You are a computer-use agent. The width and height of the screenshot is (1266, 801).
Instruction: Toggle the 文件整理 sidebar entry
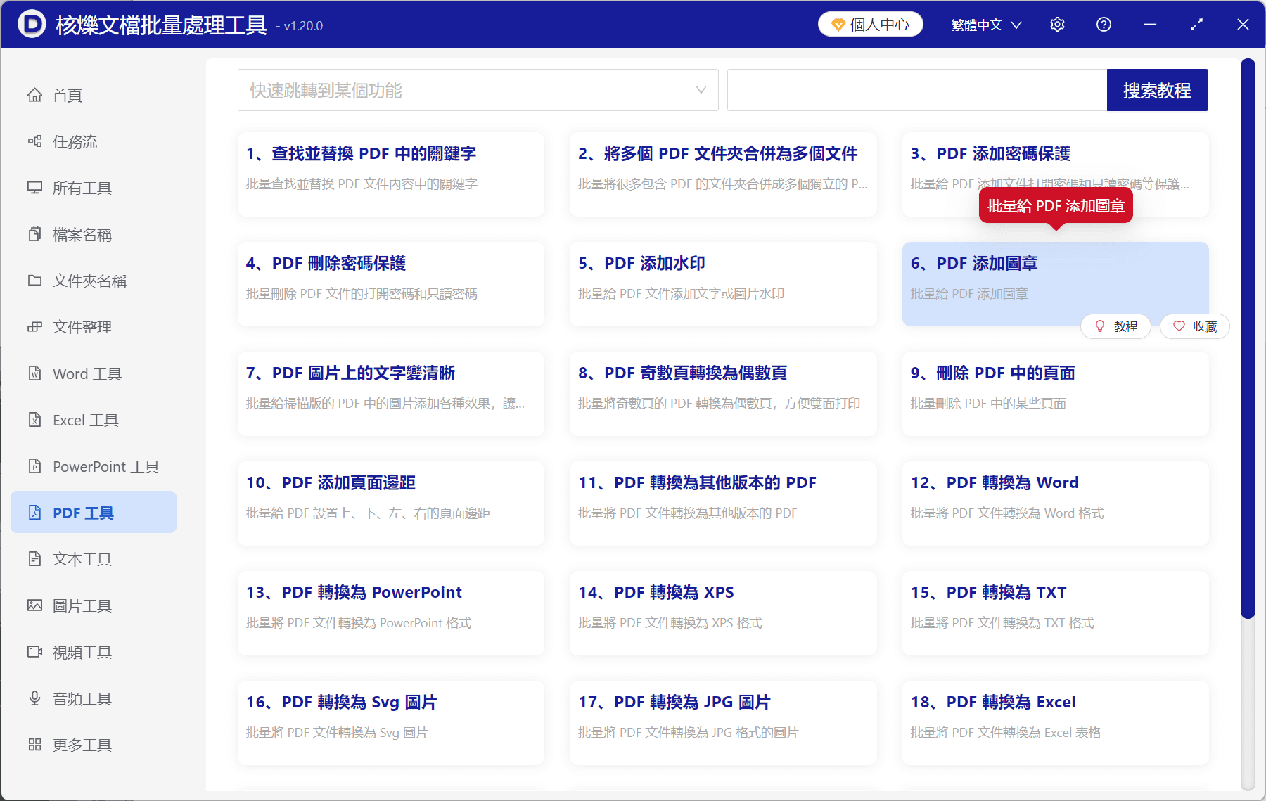(x=82, y=327)
